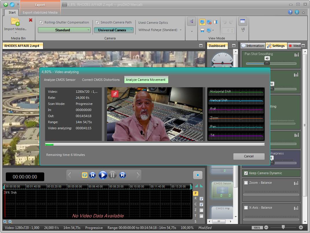
Task: Click the green round application button
Action: click(6, 4)
